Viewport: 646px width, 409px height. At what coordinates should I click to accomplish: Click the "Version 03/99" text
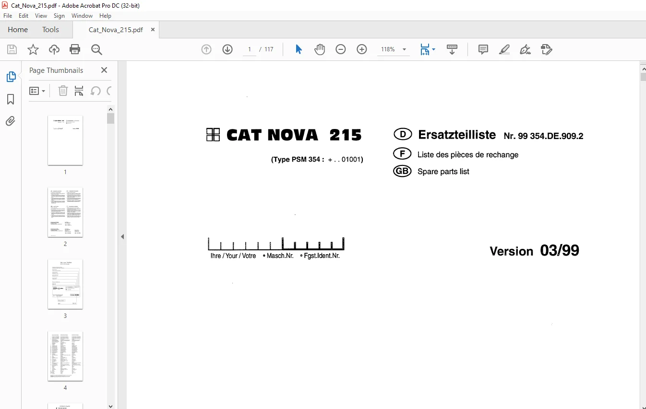pyautogui.click(x=534, y=251)
